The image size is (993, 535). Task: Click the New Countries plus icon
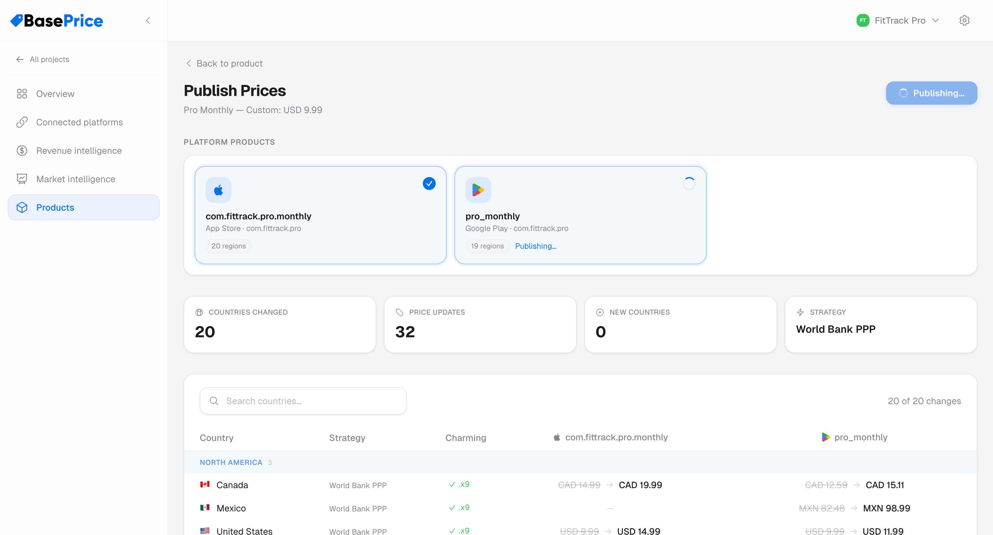(600, 312)
